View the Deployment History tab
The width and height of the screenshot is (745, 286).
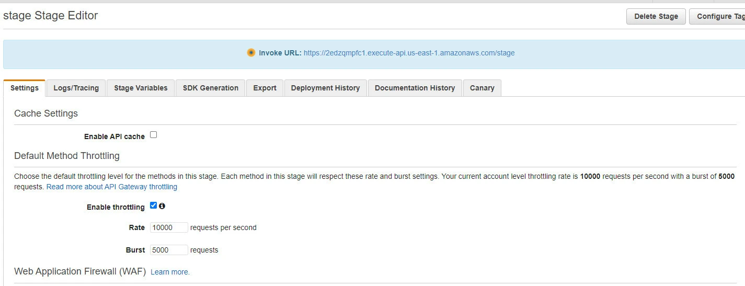tap(325, 88)
